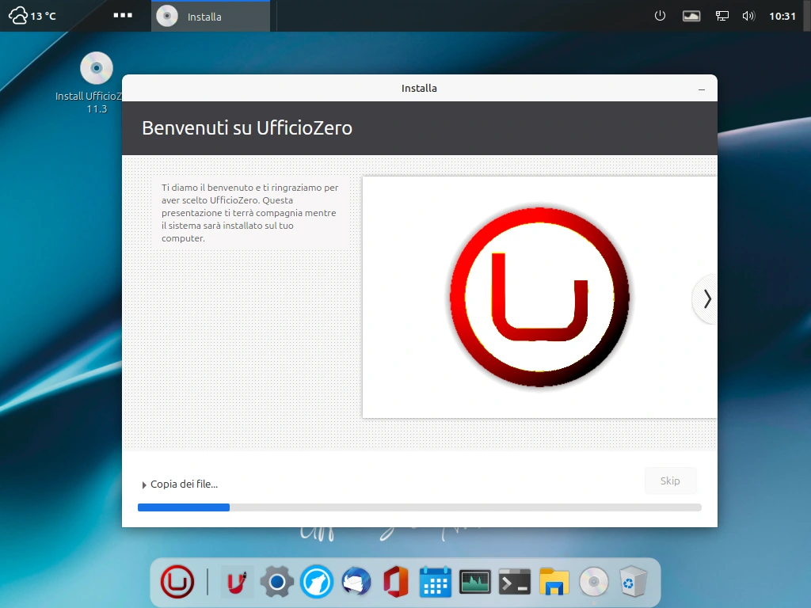Open the file manager in the dock
Image resolution: width=811 pixels, height=608 pixels.
pyautogui.click(x=553, y=581)
